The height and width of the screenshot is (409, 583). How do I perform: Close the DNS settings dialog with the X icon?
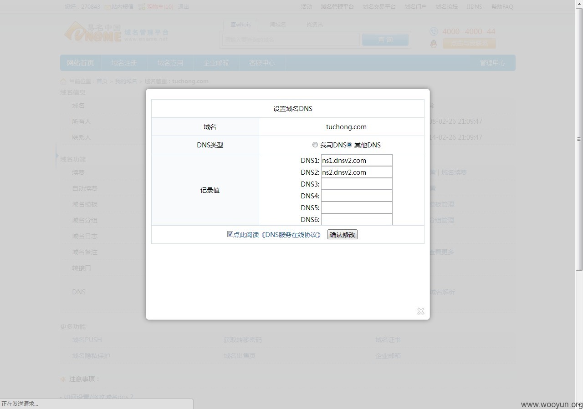tap(420, 311)
